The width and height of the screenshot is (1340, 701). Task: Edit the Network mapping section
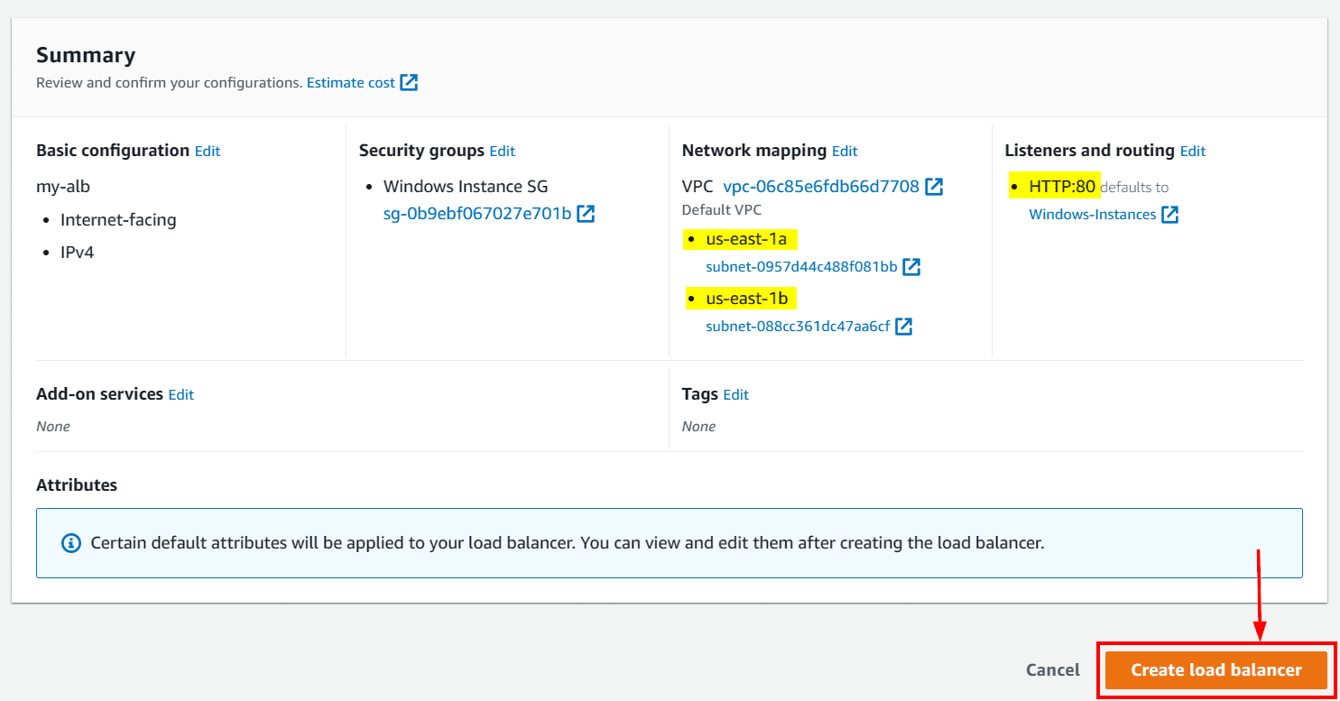(x=846, y=151)
